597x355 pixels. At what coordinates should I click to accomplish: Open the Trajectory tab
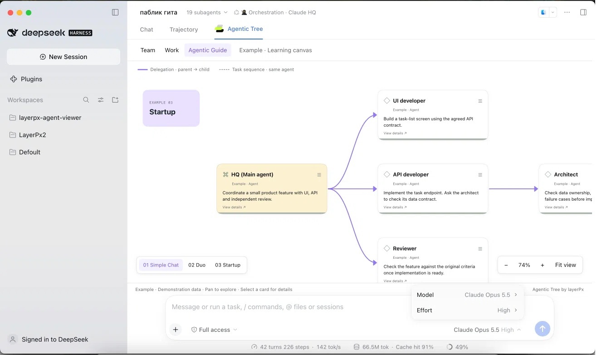click(x=184, y=30)
